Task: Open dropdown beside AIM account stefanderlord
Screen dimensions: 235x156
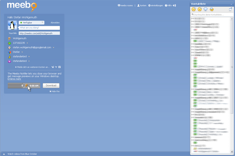Action: click(x=29, y=57)
